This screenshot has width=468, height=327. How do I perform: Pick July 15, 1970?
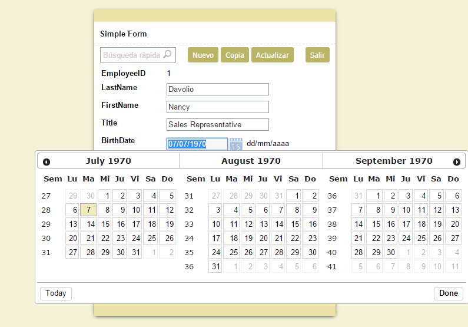pyautogui.click(x=105, y=224)
